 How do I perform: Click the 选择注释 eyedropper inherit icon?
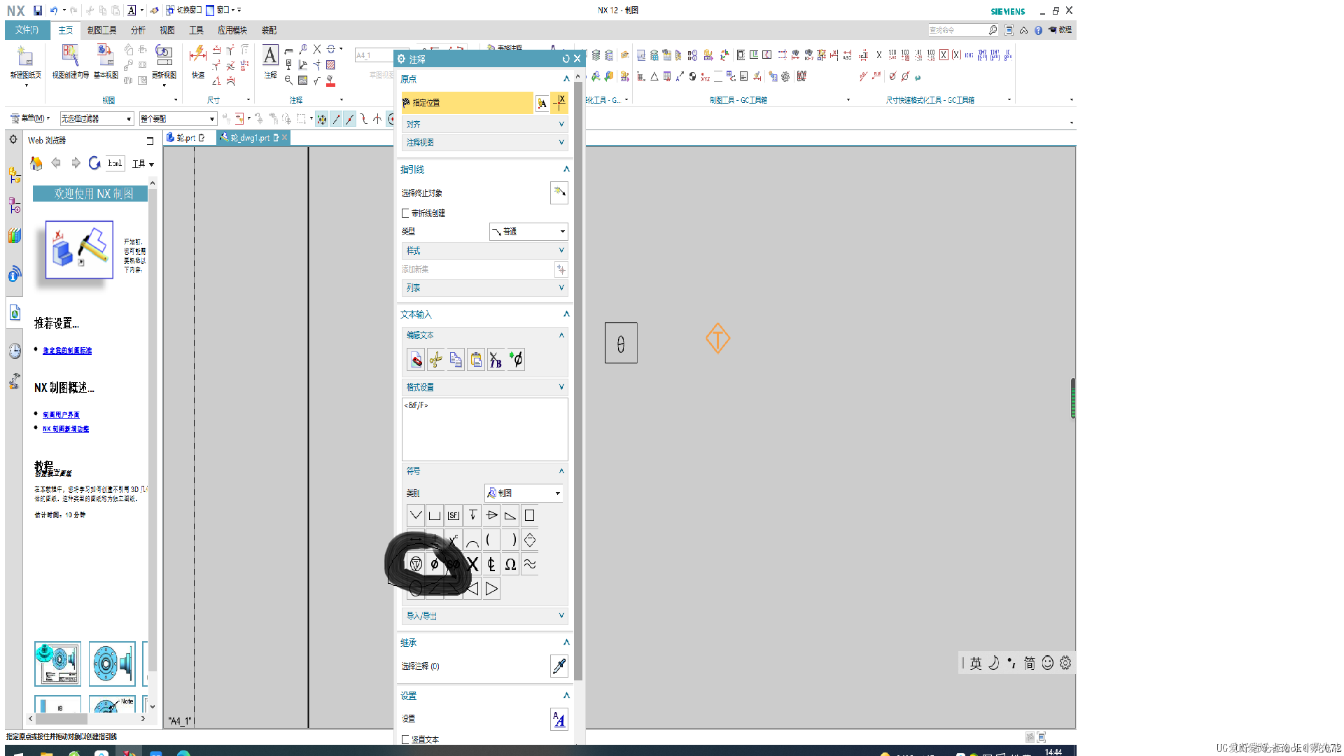(559, 666)
